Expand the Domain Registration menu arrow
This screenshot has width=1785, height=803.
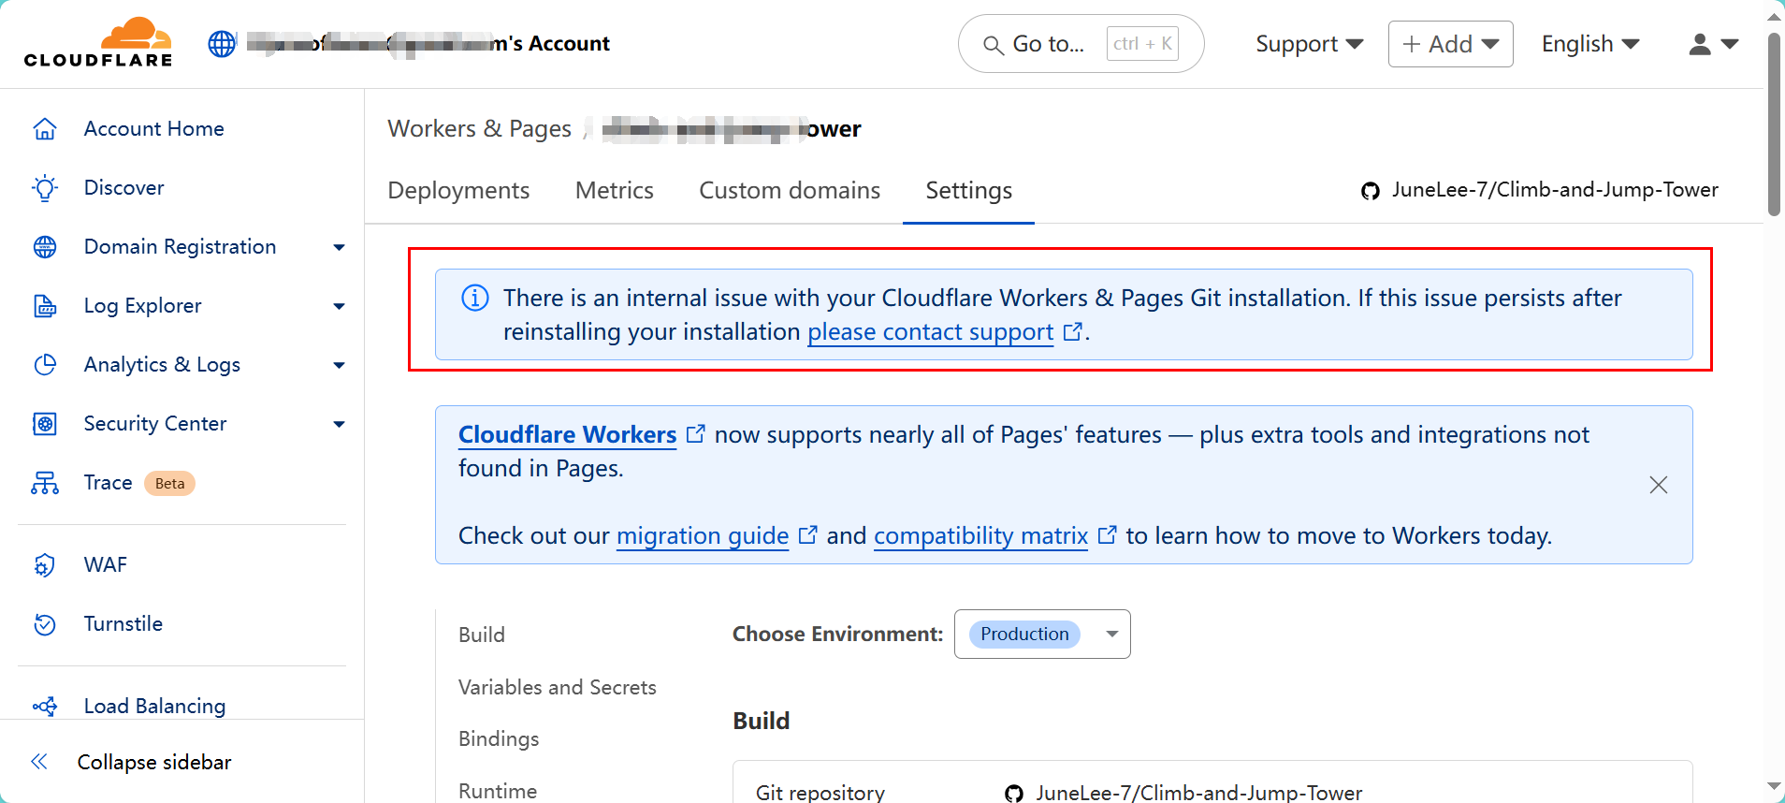click(339, 247)
